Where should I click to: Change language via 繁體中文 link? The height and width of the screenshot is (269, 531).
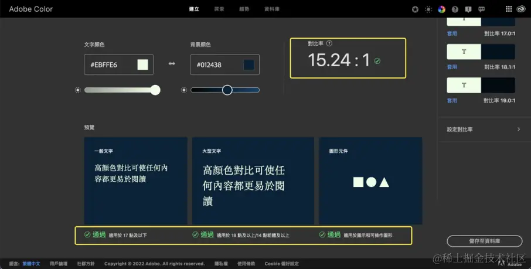[31, 264]
